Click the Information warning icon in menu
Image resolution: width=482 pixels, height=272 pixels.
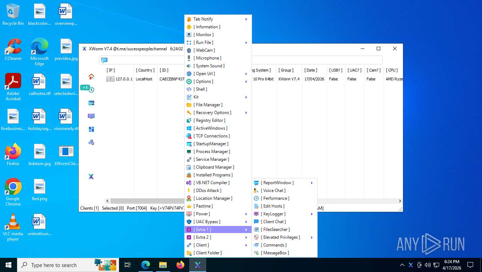[x=189, y=27]
